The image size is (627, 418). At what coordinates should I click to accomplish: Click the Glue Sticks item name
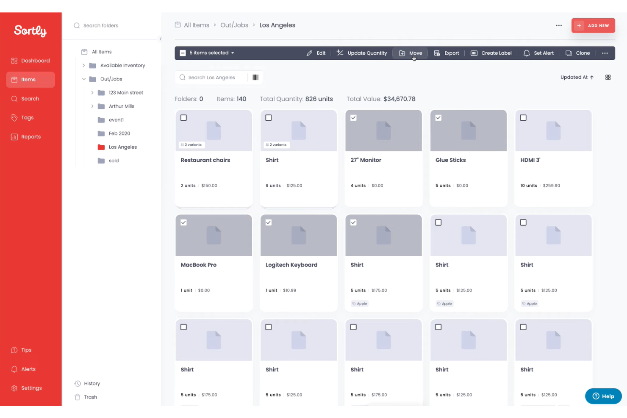click(x=450, y=160)
